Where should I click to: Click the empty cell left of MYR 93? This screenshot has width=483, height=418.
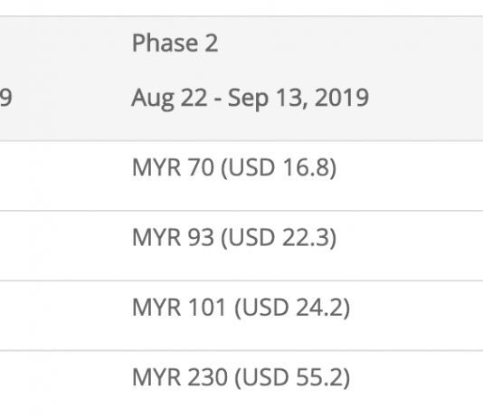(x=62, y=246)
